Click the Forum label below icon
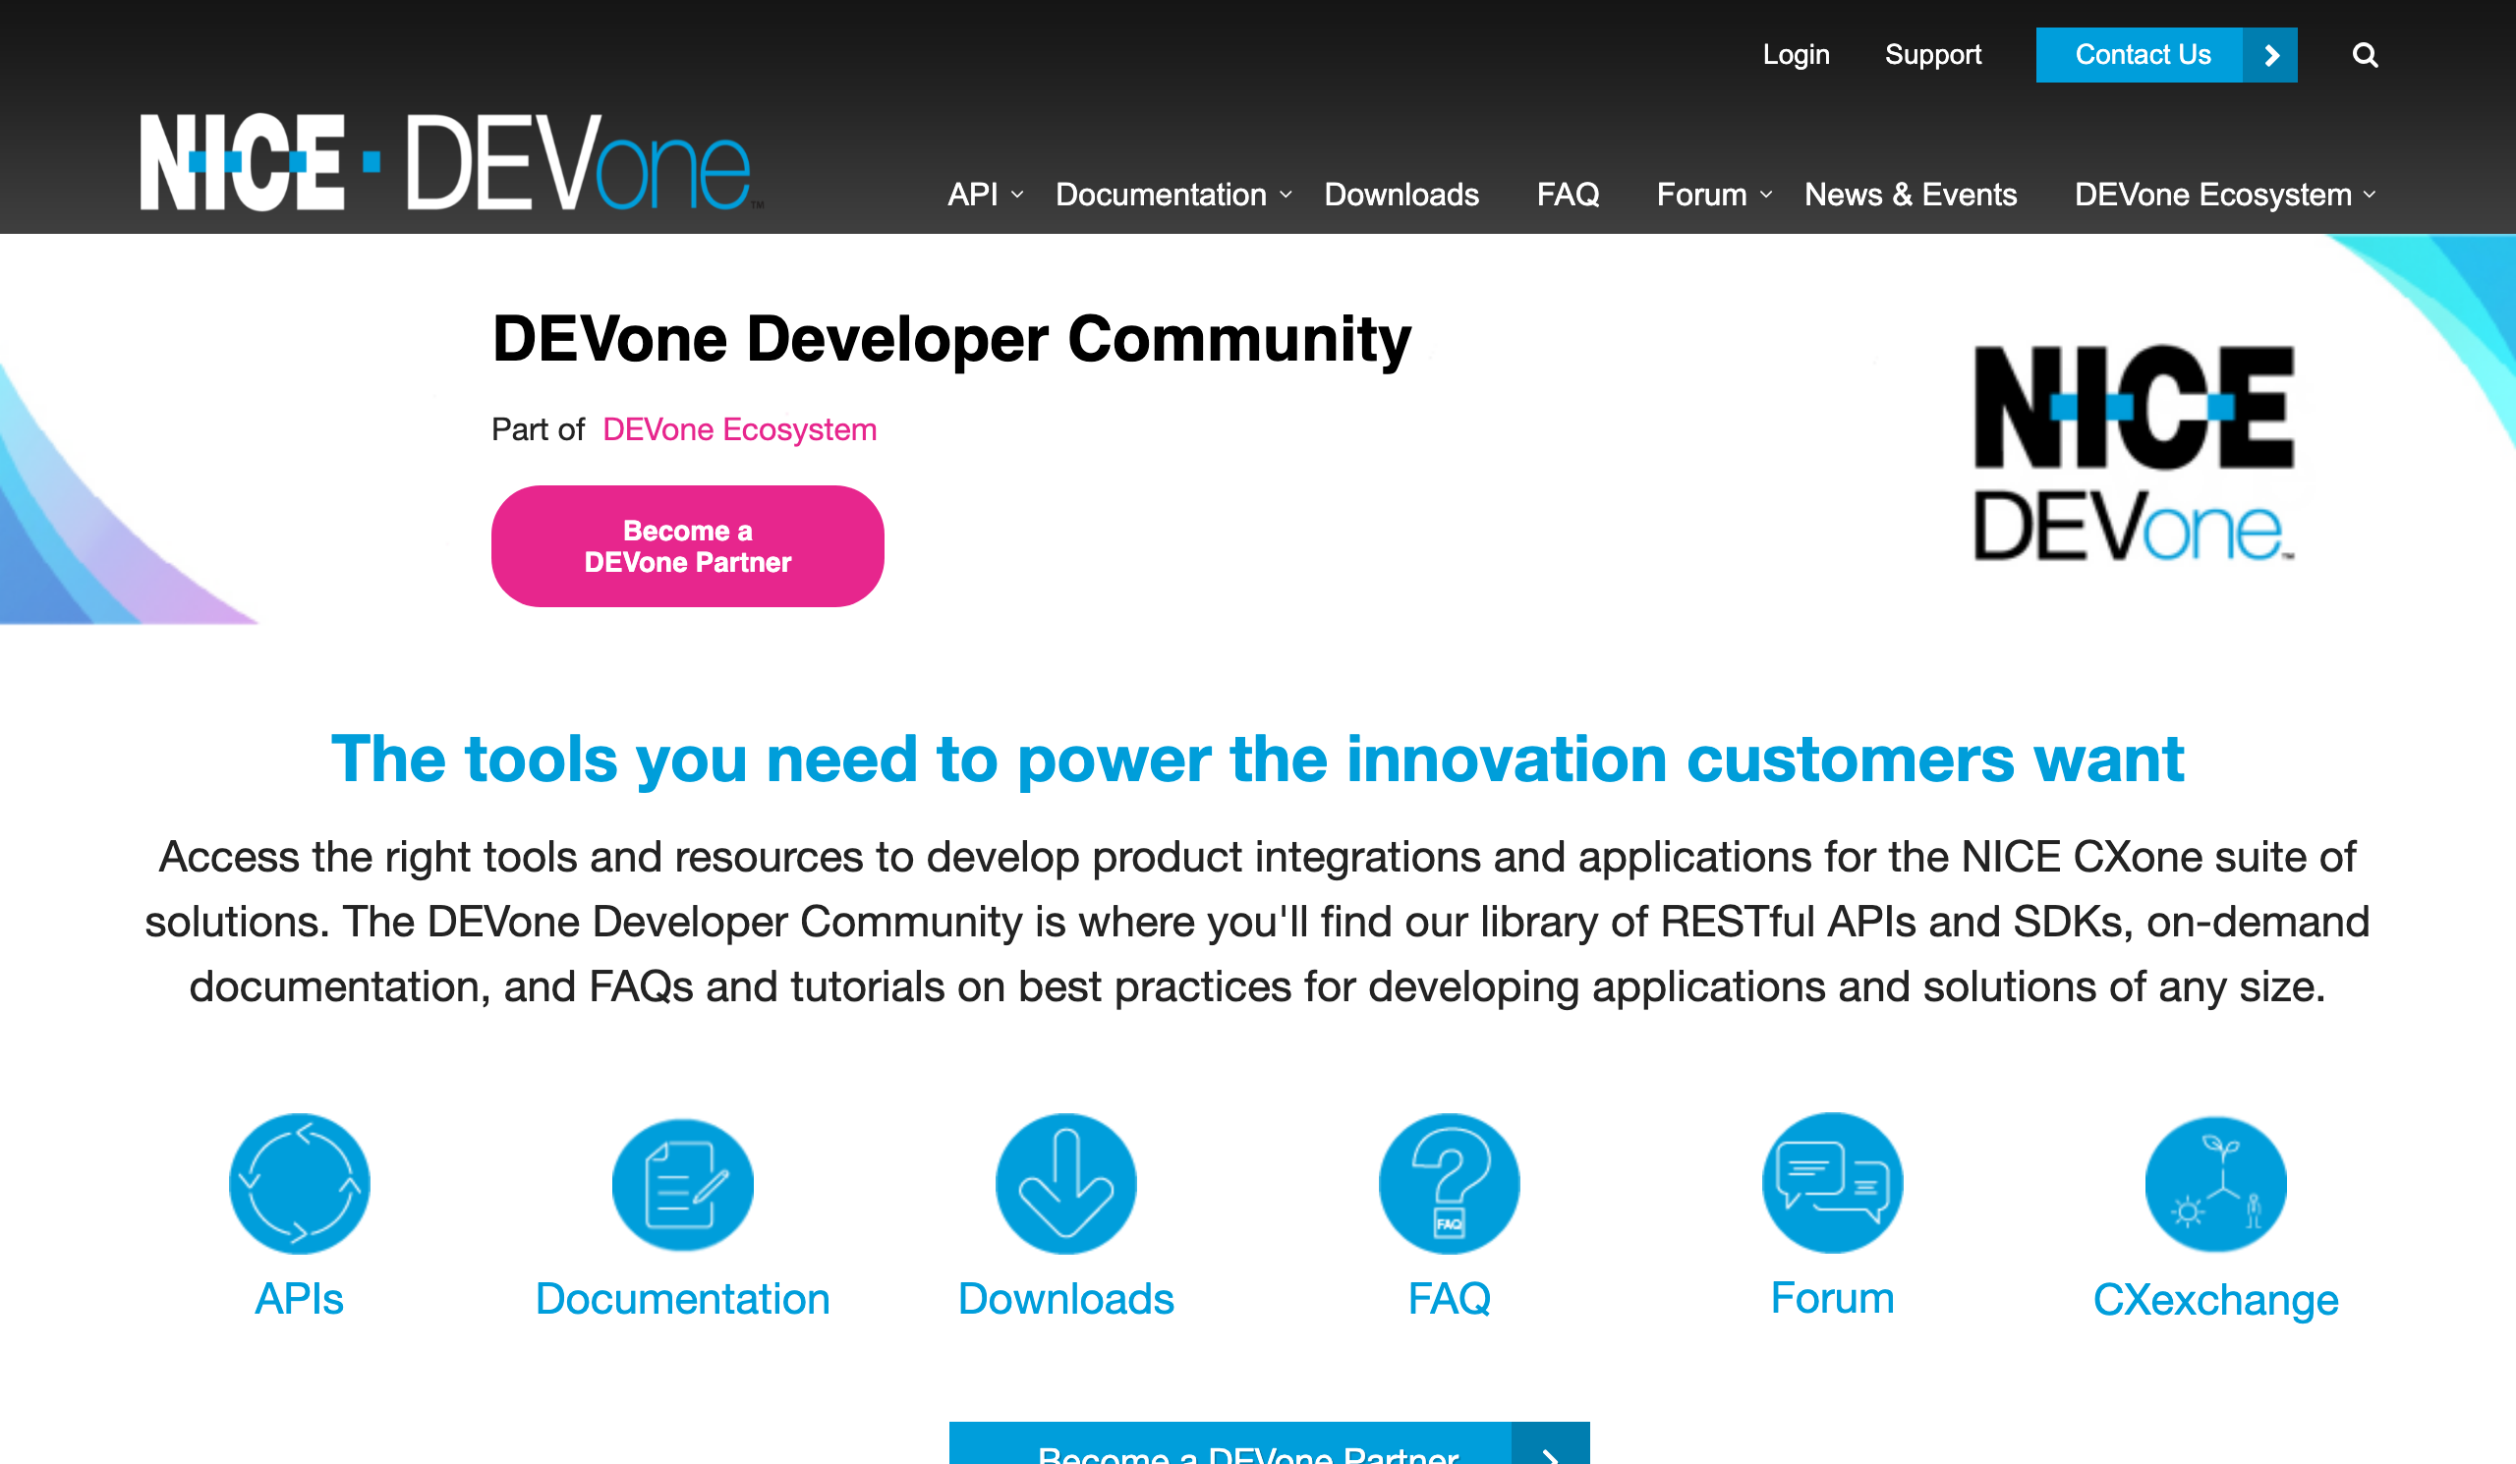This screenshot has width=2516, height=1464. 1833,1297
